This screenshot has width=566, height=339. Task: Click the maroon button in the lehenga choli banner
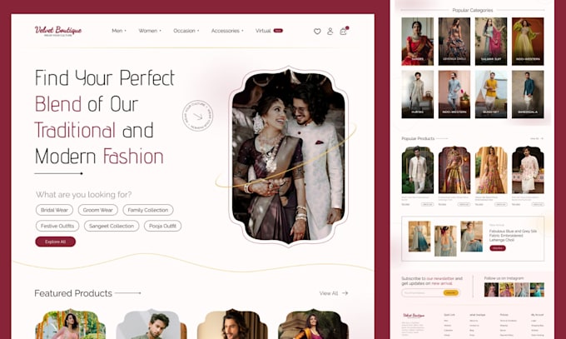pos(498,248)
